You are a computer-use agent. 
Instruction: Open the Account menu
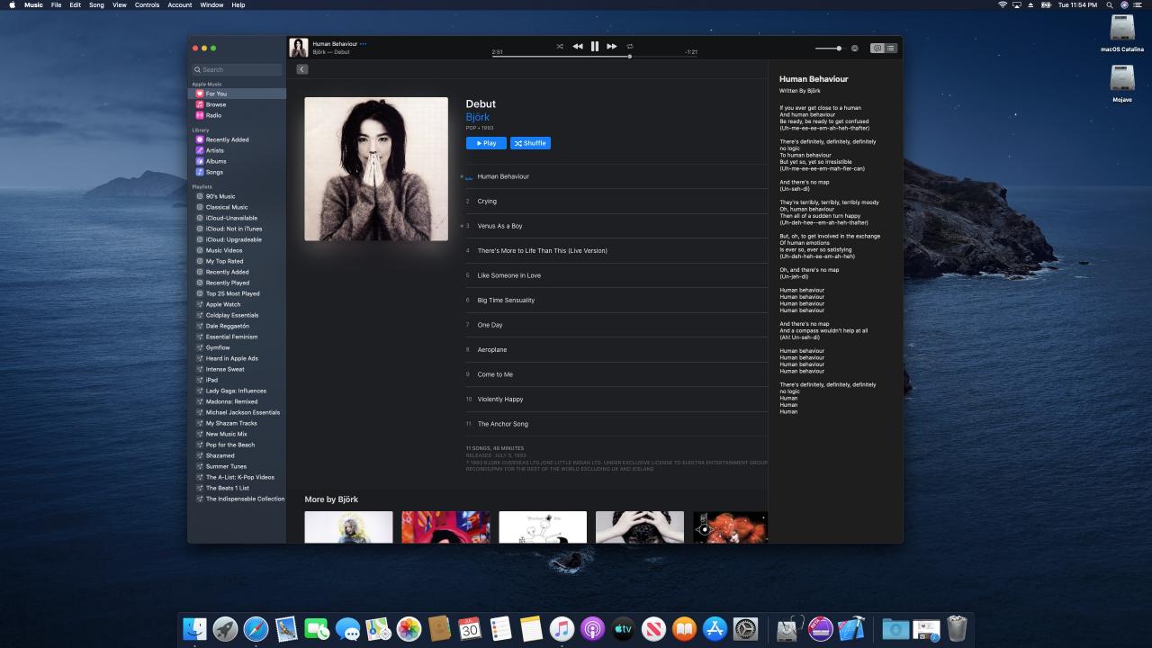pos(180,4)
